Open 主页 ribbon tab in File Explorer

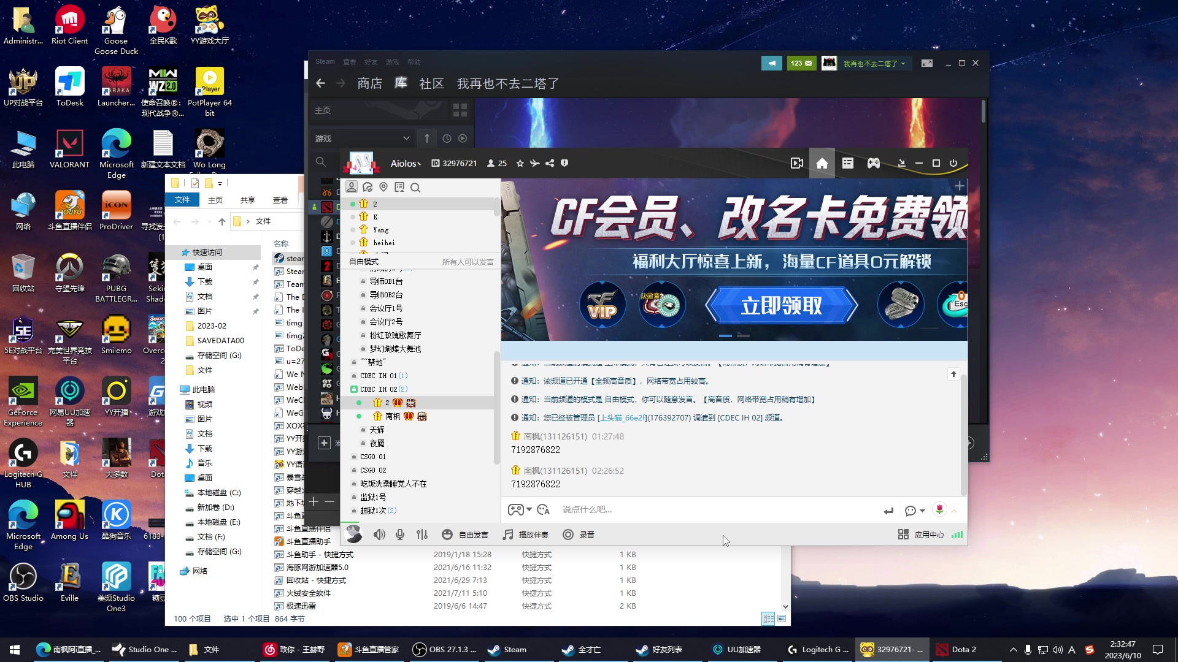(x=215, y=200)
